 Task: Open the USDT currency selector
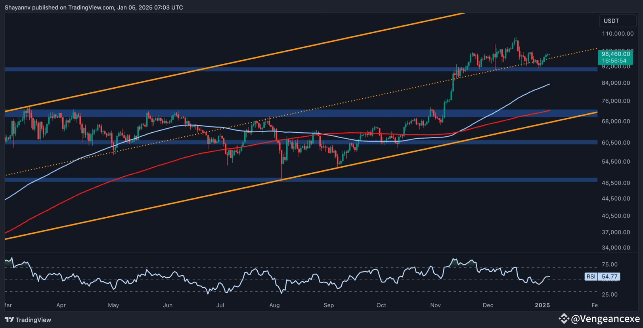pos(617,21)
